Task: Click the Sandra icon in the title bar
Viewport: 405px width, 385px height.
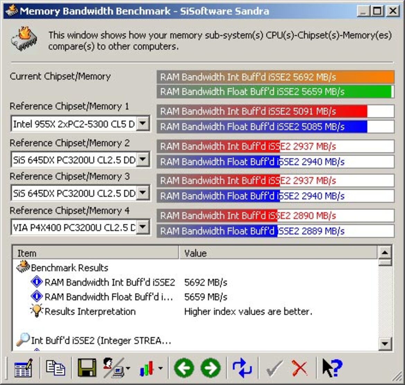Action: click(11, 11)
